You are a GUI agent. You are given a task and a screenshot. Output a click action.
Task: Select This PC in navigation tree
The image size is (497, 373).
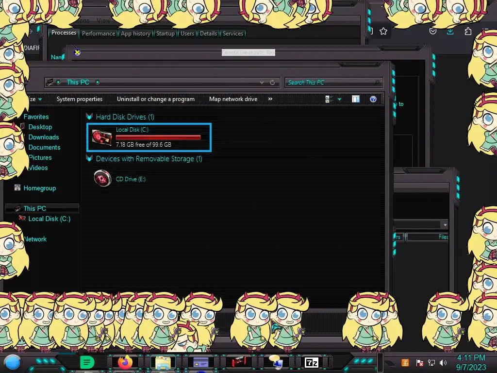click(x=35, y=208)
